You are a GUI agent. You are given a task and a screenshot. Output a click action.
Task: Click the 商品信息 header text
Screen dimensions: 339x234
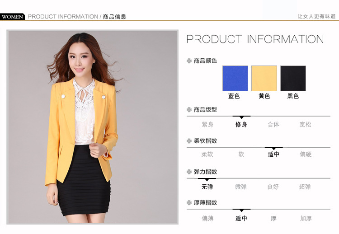click(x=114, y=17)
